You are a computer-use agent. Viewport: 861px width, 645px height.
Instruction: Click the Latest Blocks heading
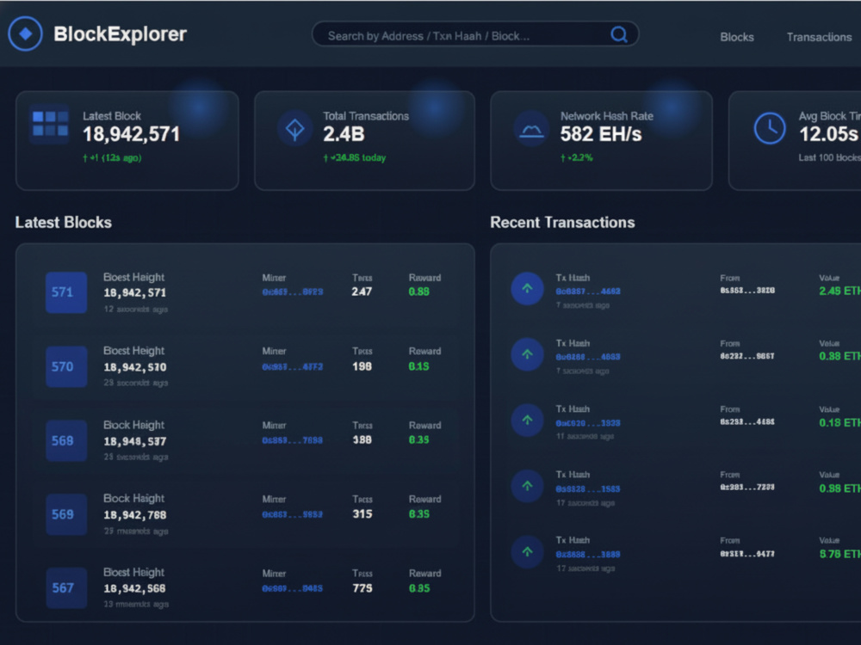[x=64, y=222]
